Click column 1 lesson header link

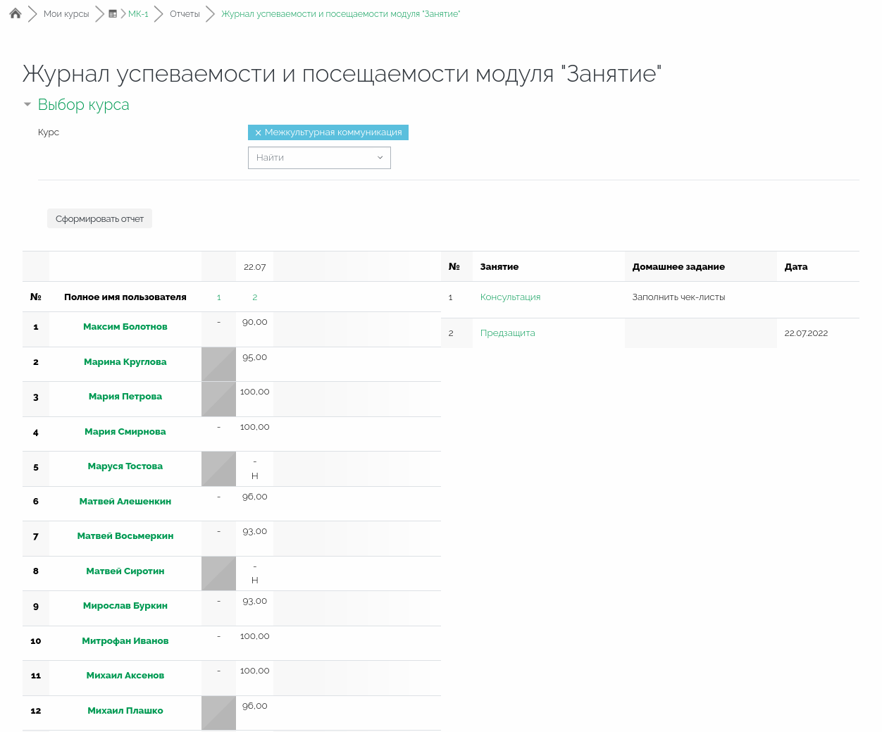coord(219,297)
